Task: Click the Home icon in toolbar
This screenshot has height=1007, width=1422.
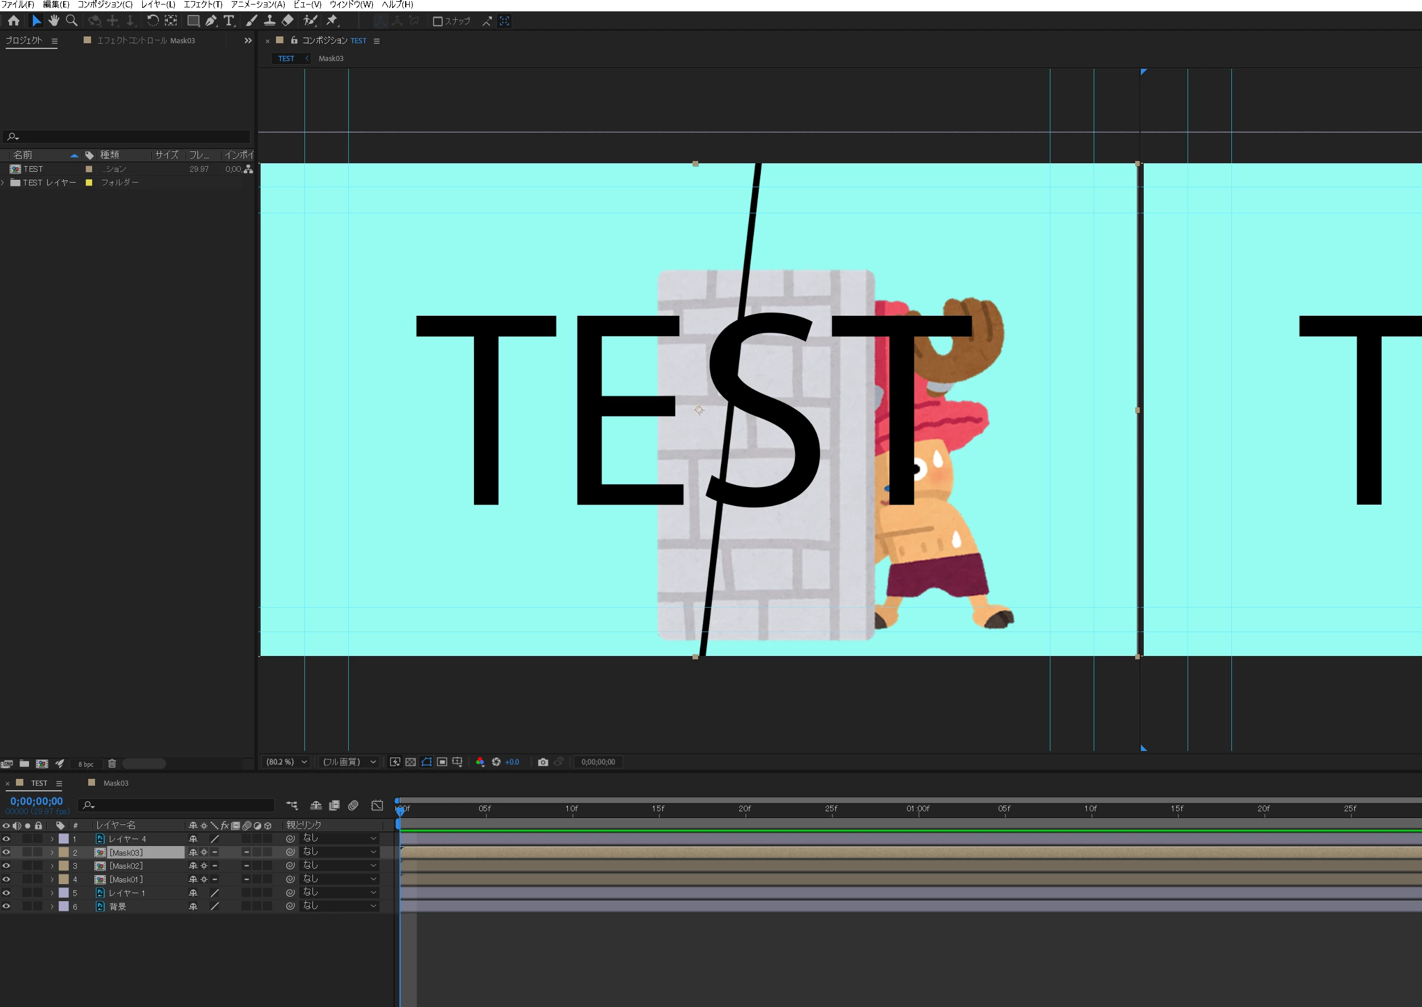Action: coord(14,21)
